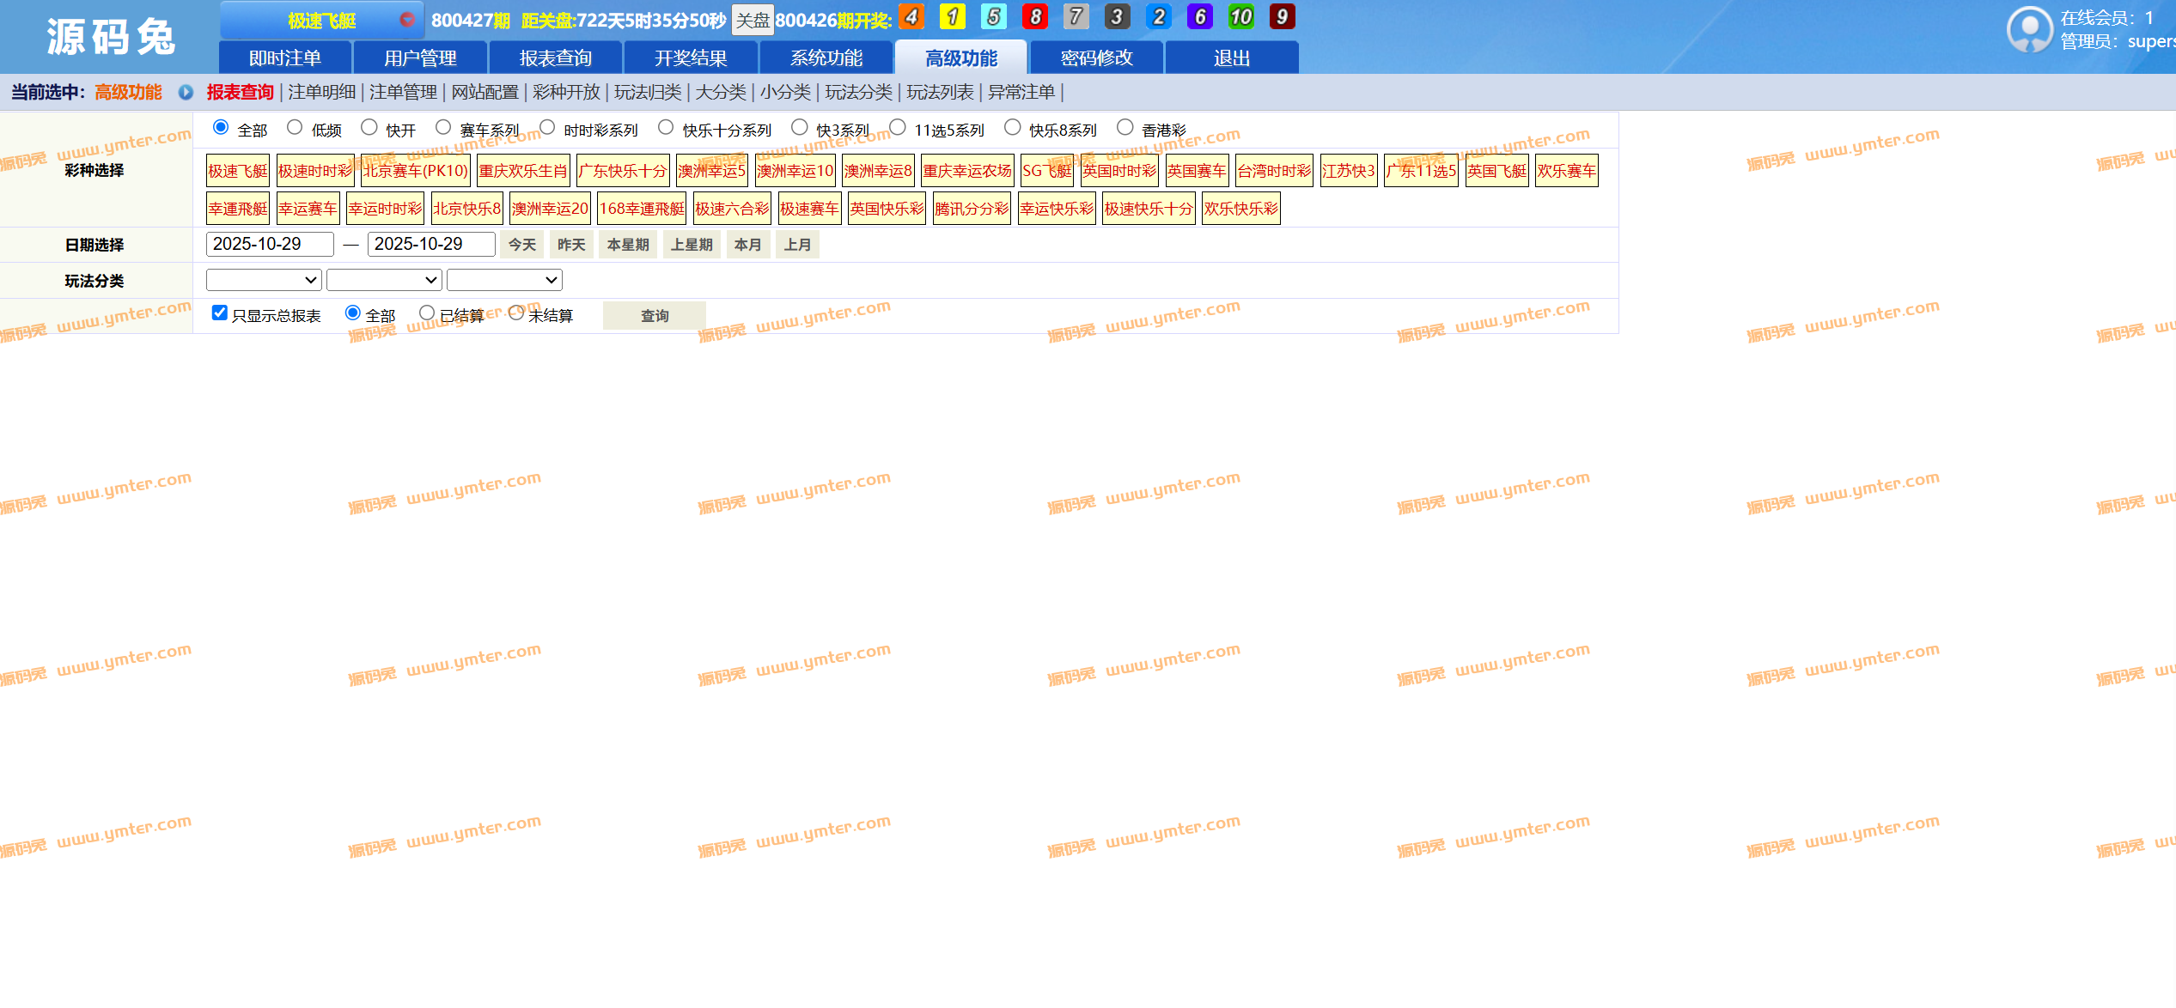This screenshot has height=1008, width=2176.
Task: Click the user avatar icon
Action: tap(2029, 30)
